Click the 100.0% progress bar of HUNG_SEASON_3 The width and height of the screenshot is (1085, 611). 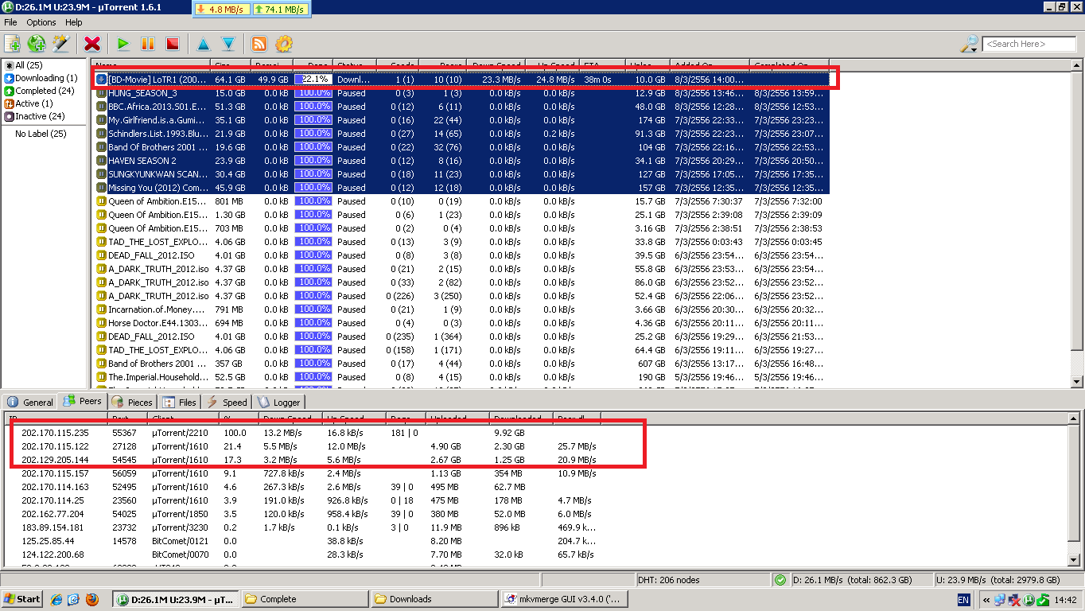click(x=313, y=93)
